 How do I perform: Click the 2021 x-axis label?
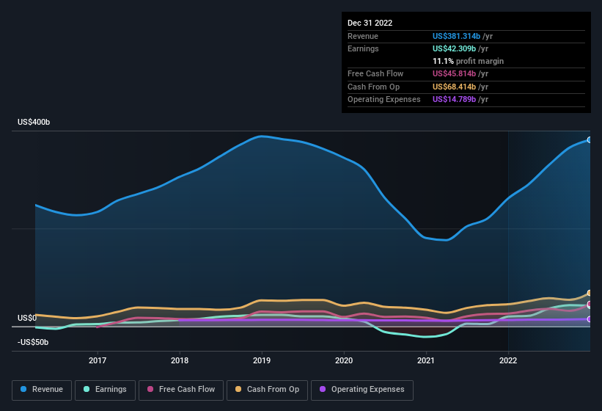click(426, 360)
